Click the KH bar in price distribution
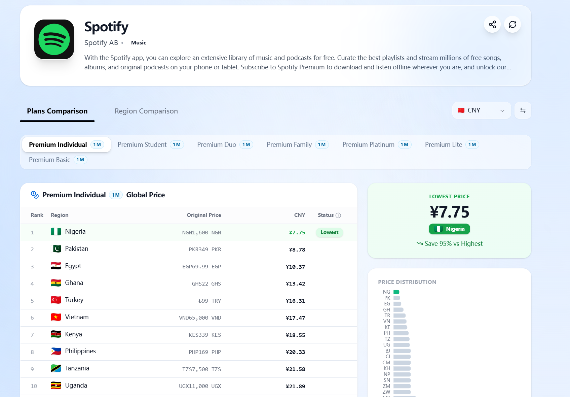This screenshot has width=570, height=397. point(402,368)
